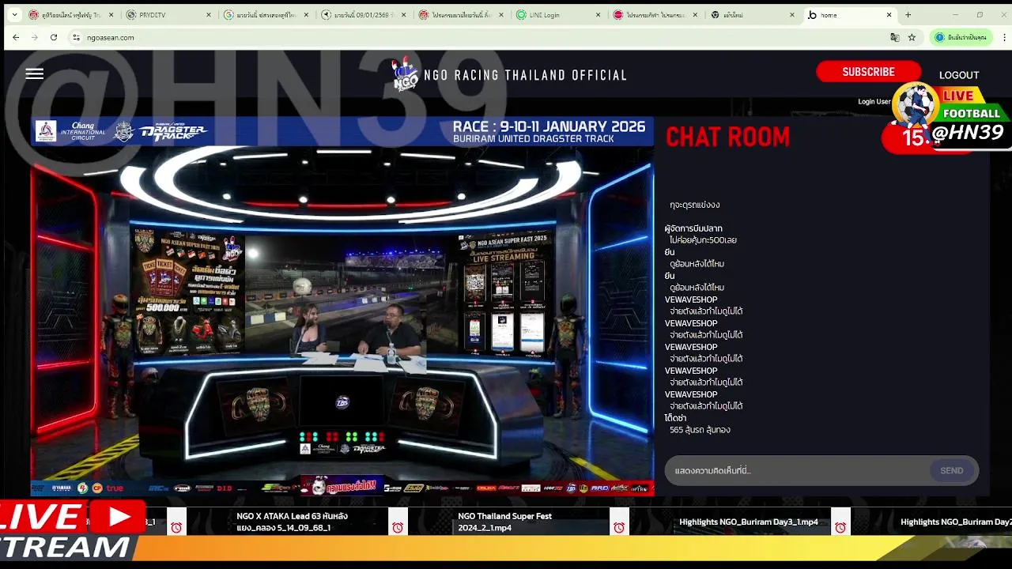Reload the ngoasean.com page

pos(54,37)
